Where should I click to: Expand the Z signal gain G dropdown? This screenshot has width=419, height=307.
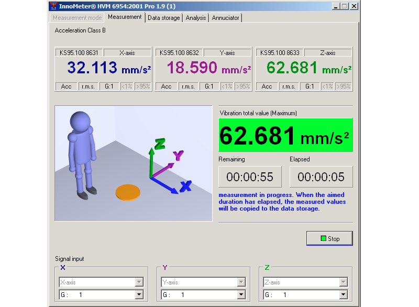(x=344, y=295)
